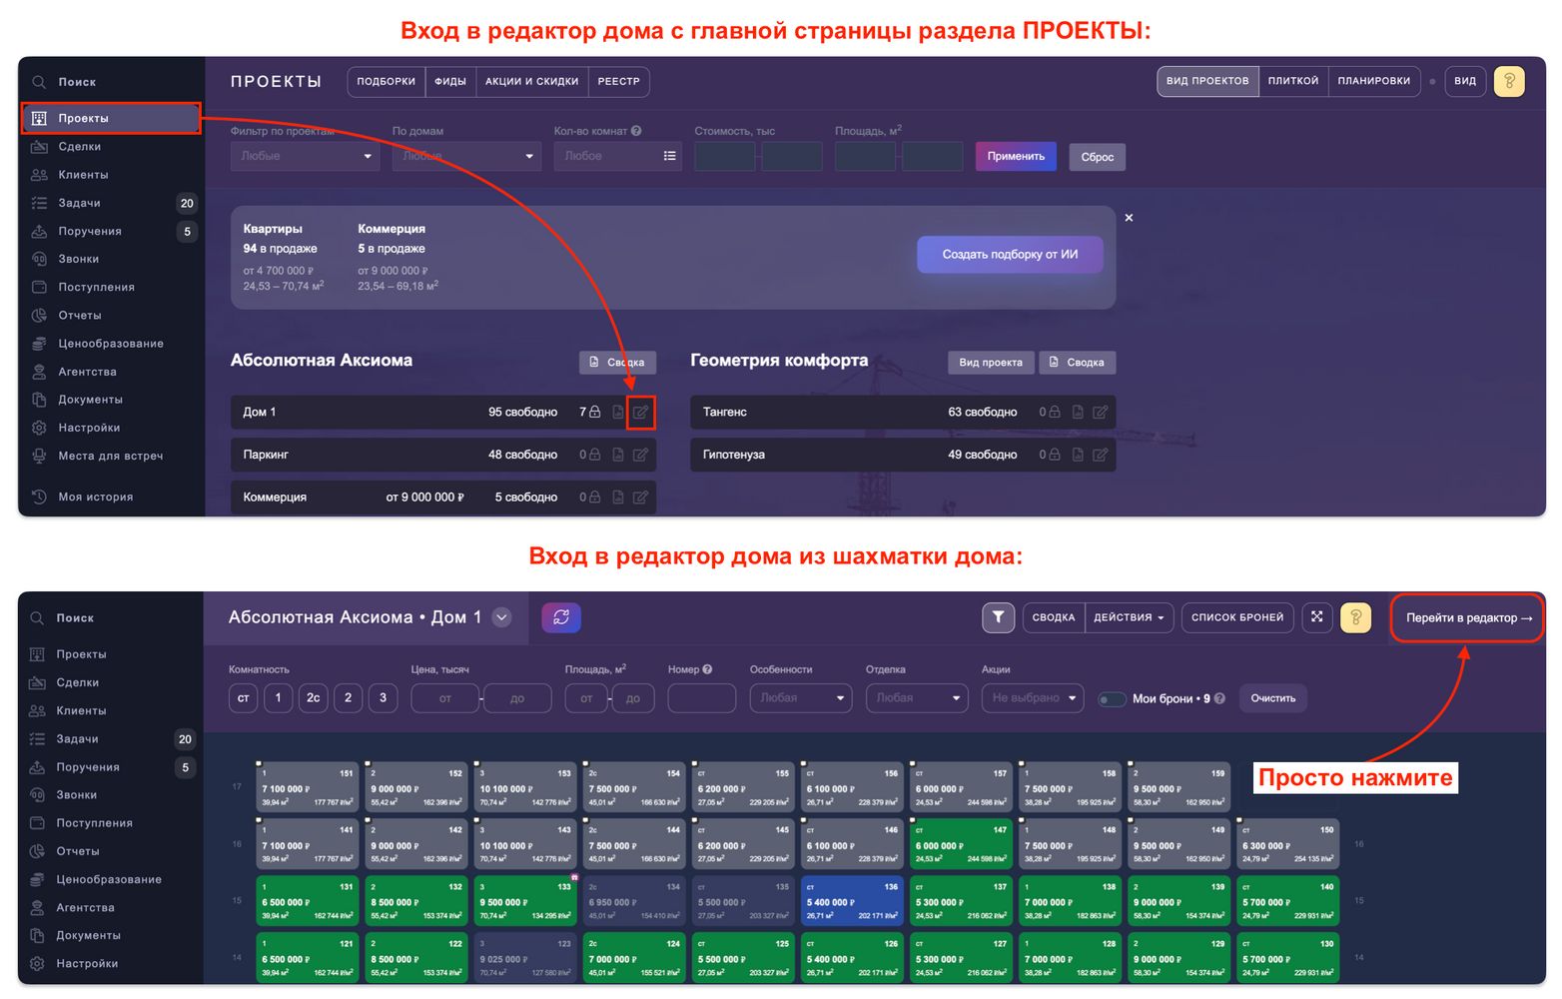Tick the checkbox on apartment 143
The image size is (1562, 999).
tap(476, 821)
